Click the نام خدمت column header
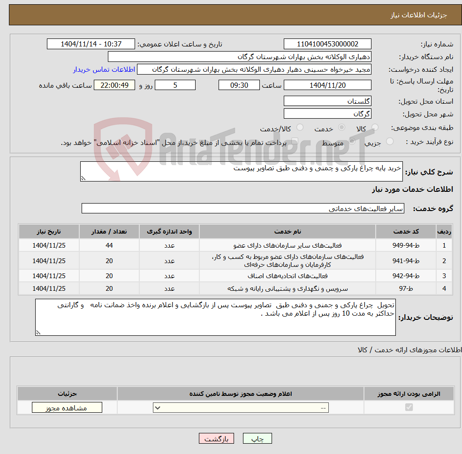The width and height of the screenshot is (462, 454). (287, 232)
